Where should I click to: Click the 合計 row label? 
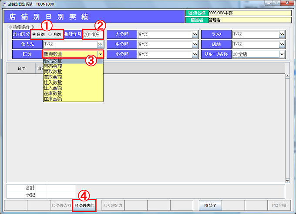pos(30,188)
